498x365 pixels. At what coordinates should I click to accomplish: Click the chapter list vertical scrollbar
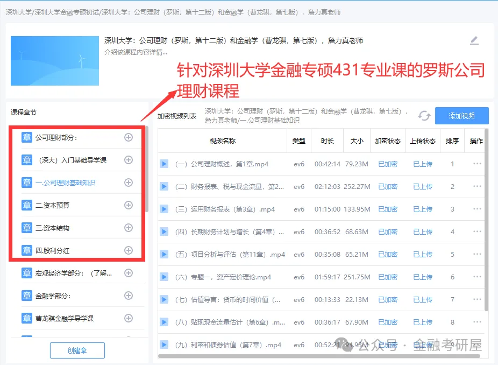(x=147, y=169)
